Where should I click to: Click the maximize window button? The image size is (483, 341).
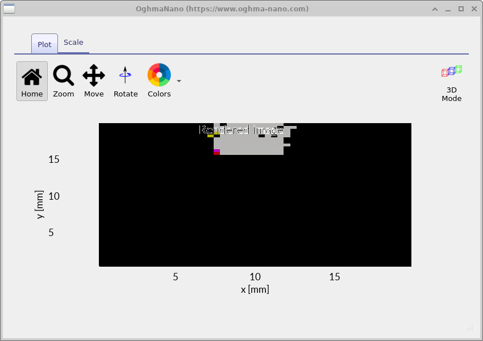461,9
